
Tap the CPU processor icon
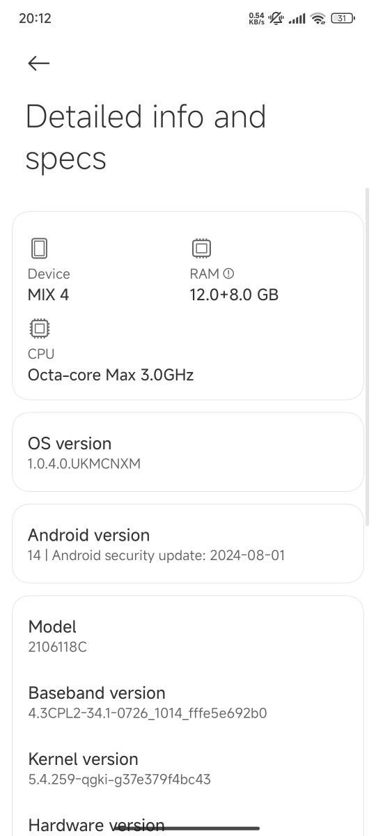40,328
